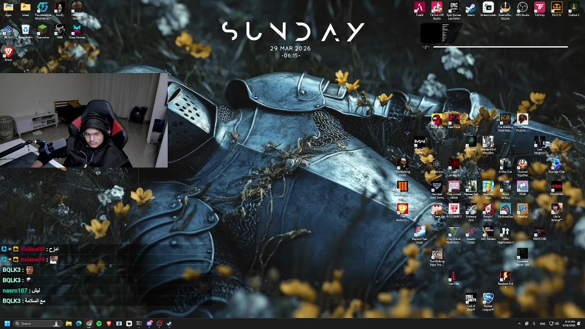Select the plutonium launcher icon
The width and height of the screenshot is (585, 329).
coord(436,166)
